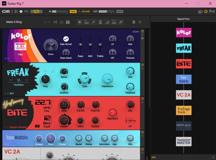Select Tape Wobble block in Signal Flow
Screen dimensions: 216x160
(184, 79)
